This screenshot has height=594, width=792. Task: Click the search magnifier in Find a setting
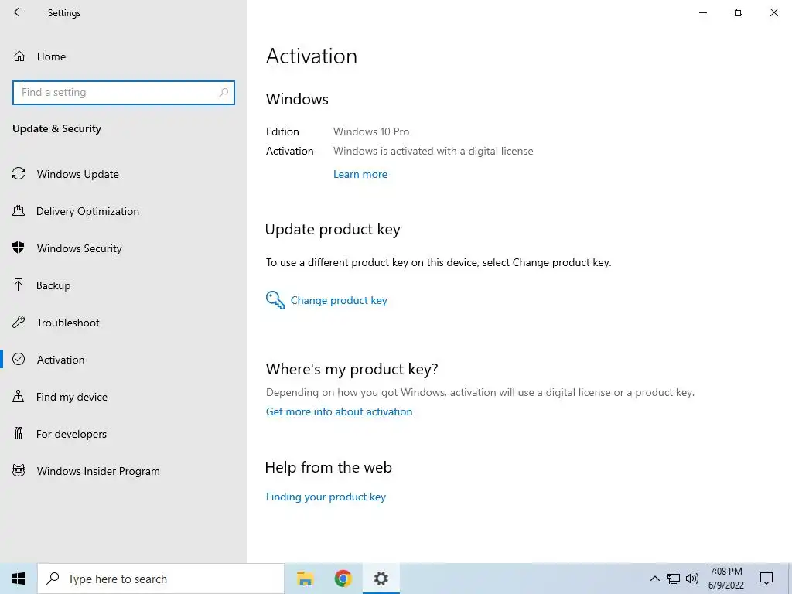click(x=224, y=93)
